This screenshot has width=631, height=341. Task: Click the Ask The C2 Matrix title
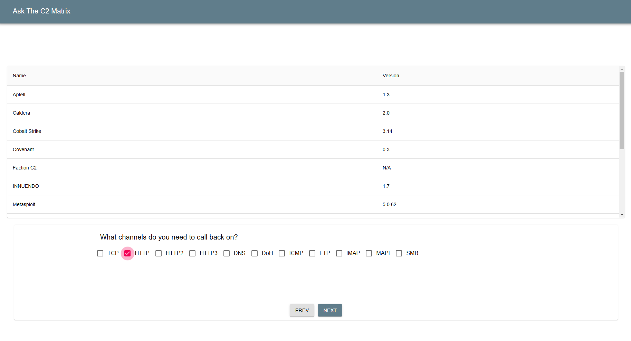coord(41,11)
